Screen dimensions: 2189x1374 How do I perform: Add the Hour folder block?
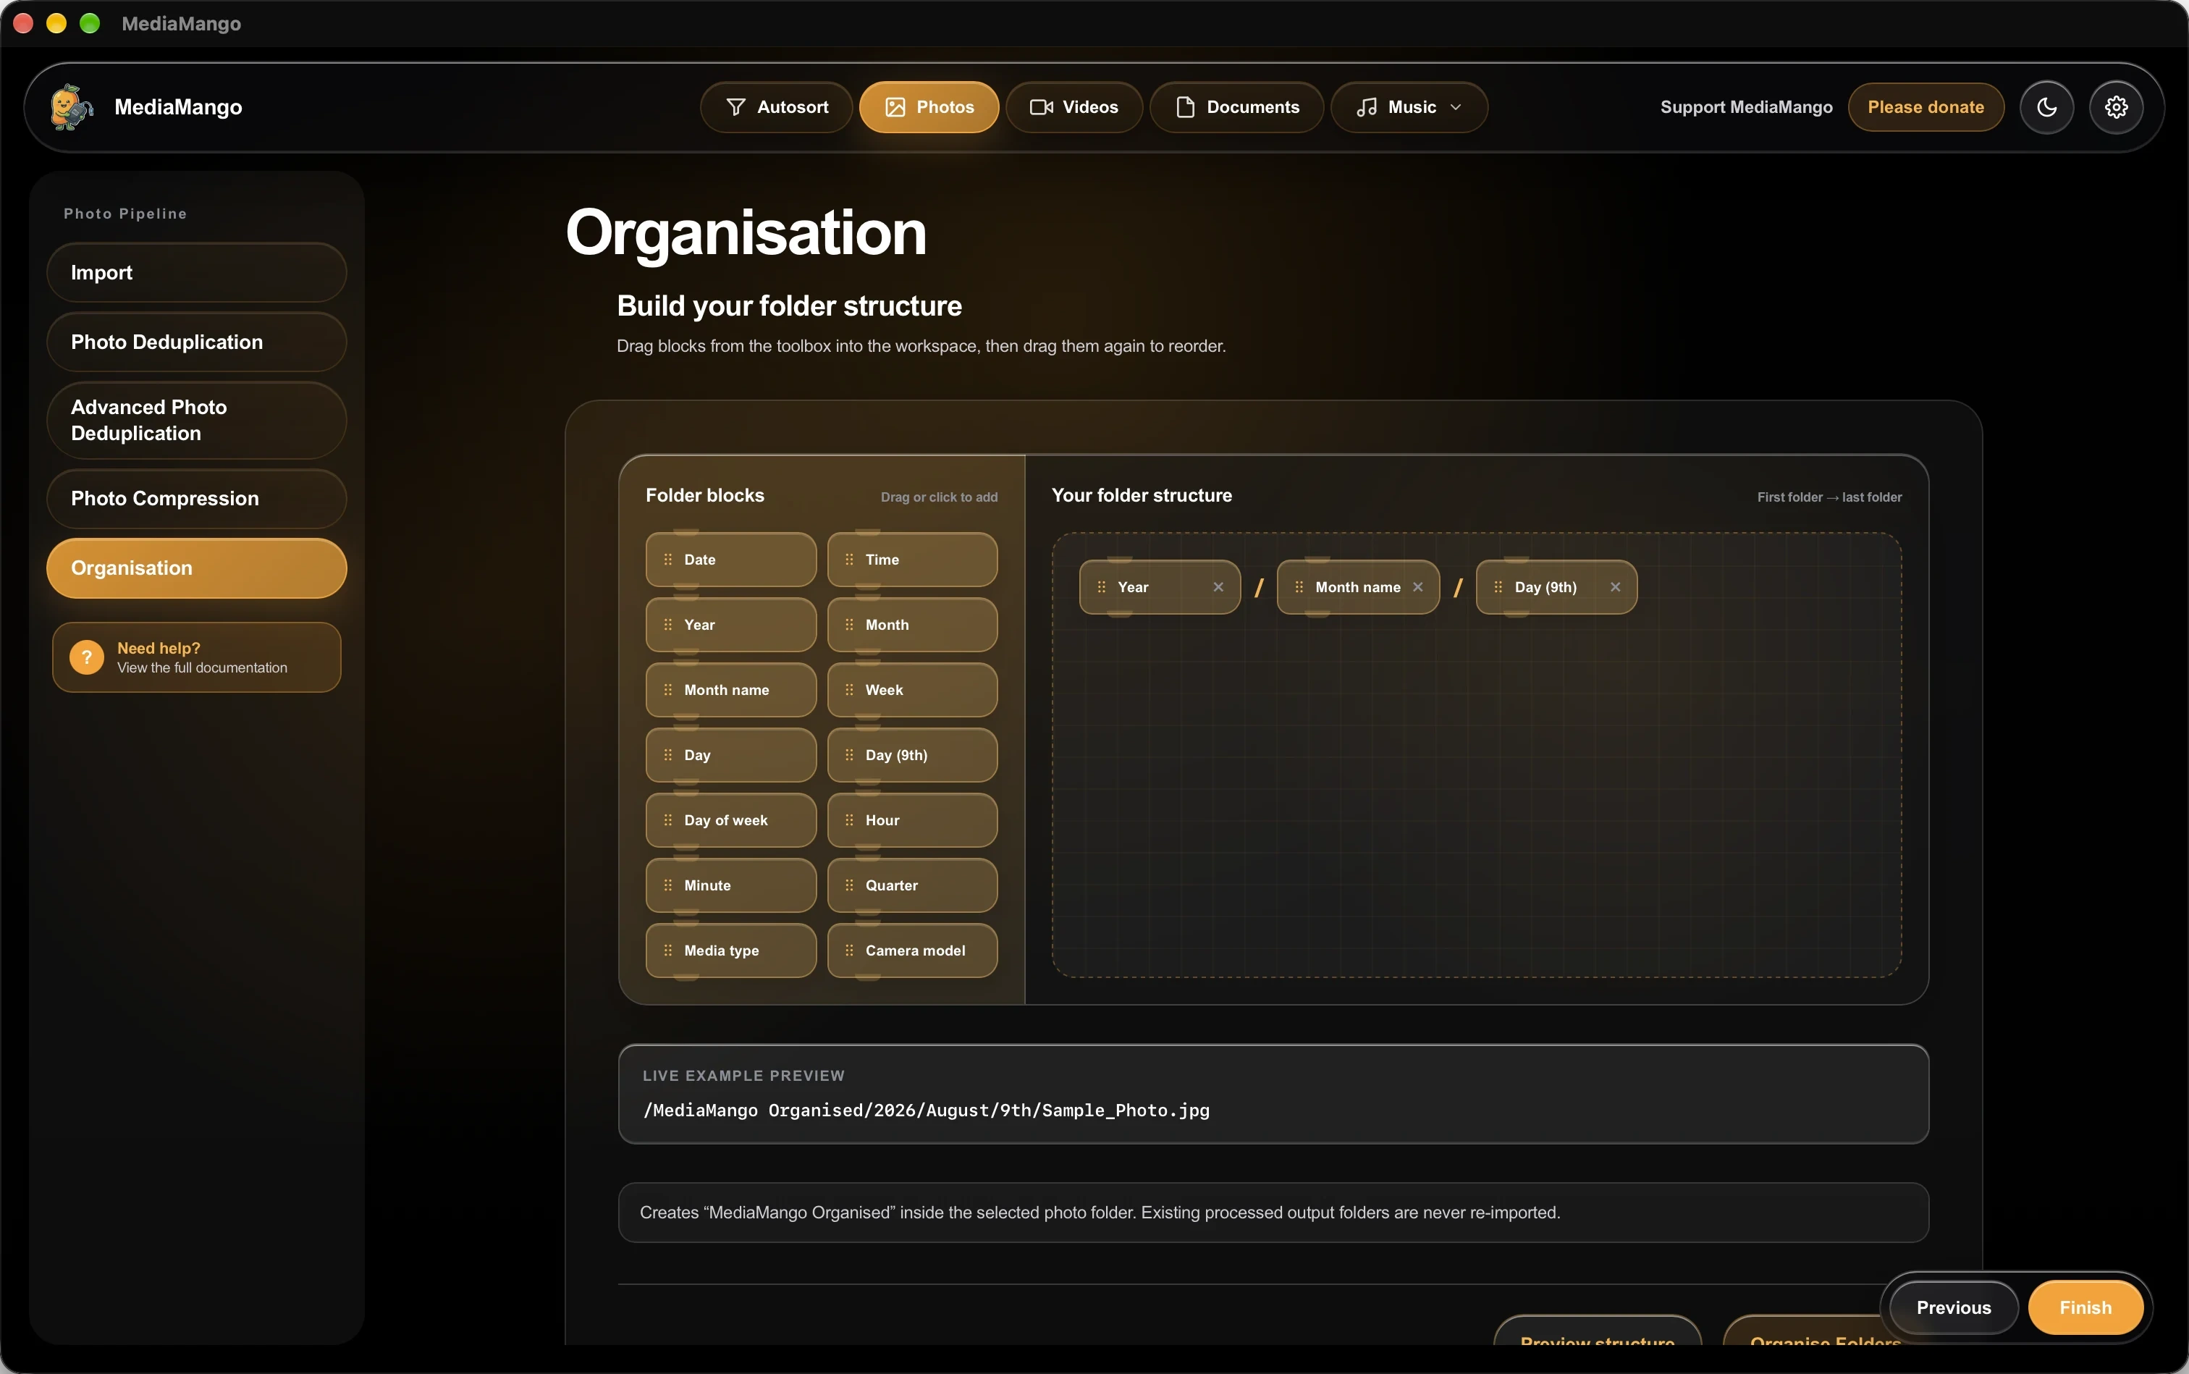[912, 821]
